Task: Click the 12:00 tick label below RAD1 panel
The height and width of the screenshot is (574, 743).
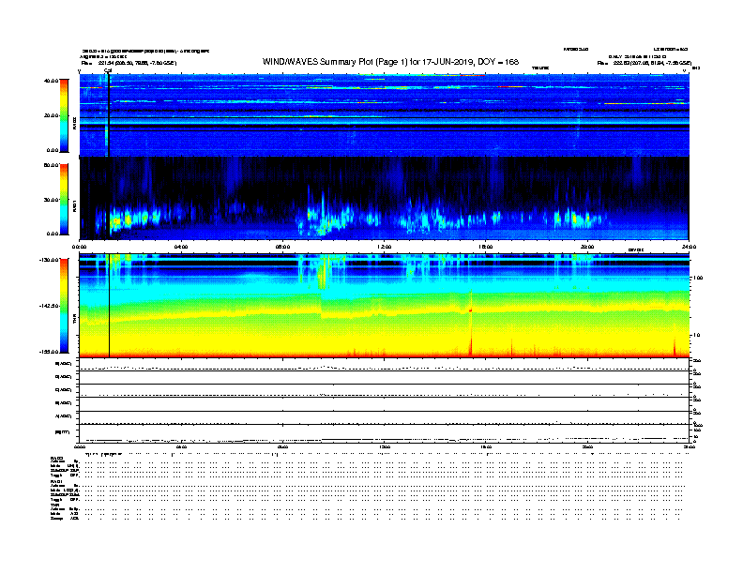Action: [x=385, y=247]
